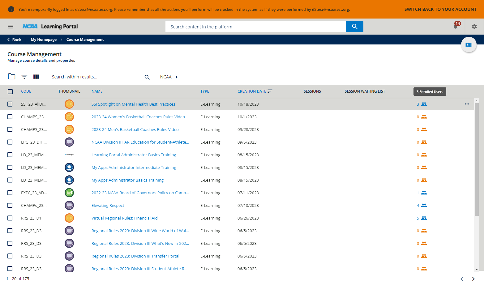Screen dimensions: 484x285
Task: Open Virtual Regional Rules: Financial Aid course
Action: pos(125,218)
